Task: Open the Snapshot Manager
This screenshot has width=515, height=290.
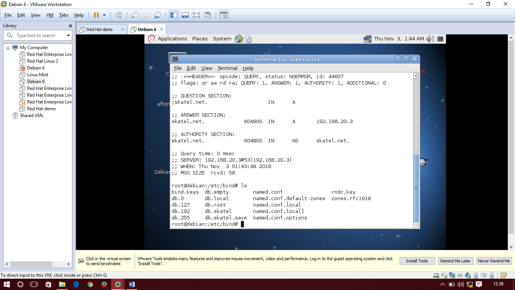Action: 158,15
